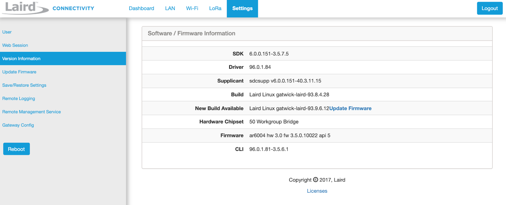Click the CLI value 96.0.1.81-3.5.6.1
506x205 pixels.
(269, 149)
